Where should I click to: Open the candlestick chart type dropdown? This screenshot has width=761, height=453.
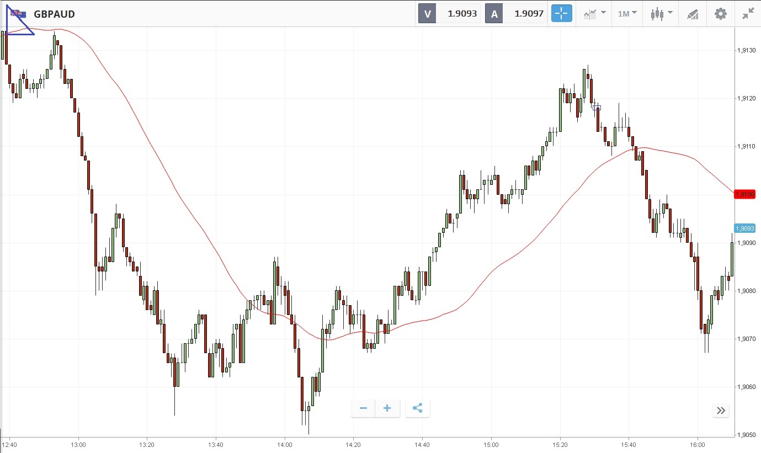point(661,14)
